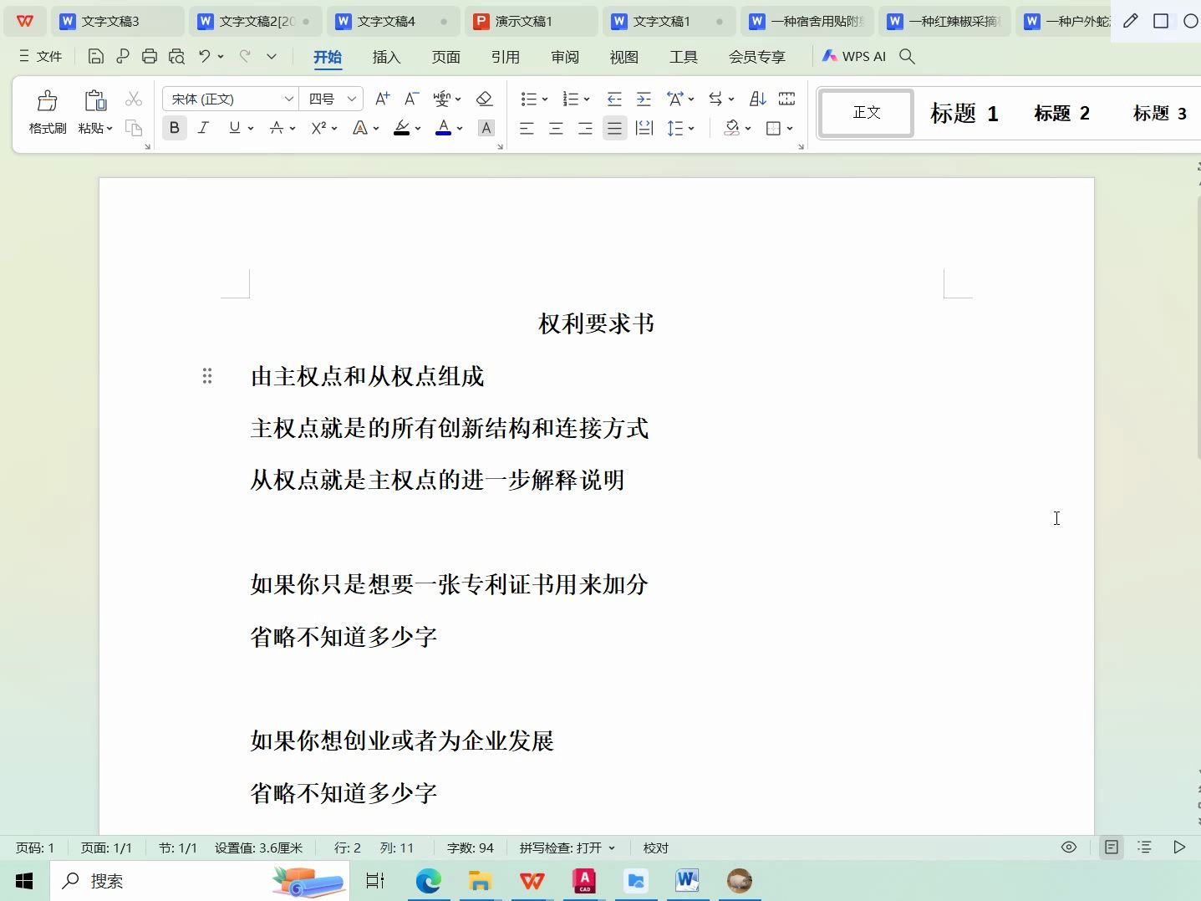The width and height of the screenshot is (1201, 901).
Task: Click the Print icon
Action: (150, 57)
